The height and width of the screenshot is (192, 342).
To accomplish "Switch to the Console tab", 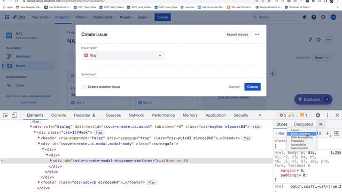I will tap(58, 115).
